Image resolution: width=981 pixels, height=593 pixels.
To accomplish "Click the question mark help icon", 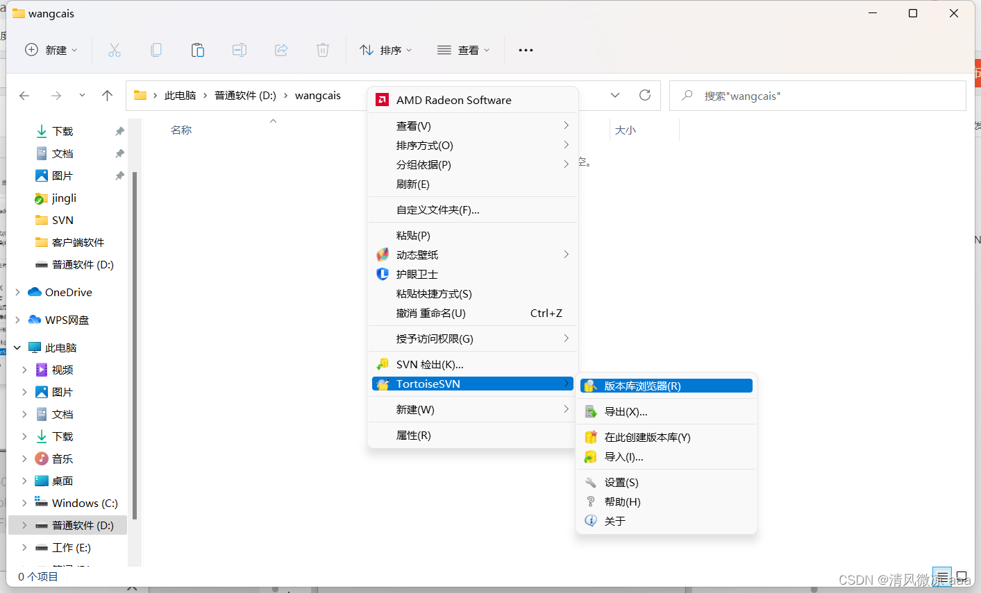I will point(590,501).
